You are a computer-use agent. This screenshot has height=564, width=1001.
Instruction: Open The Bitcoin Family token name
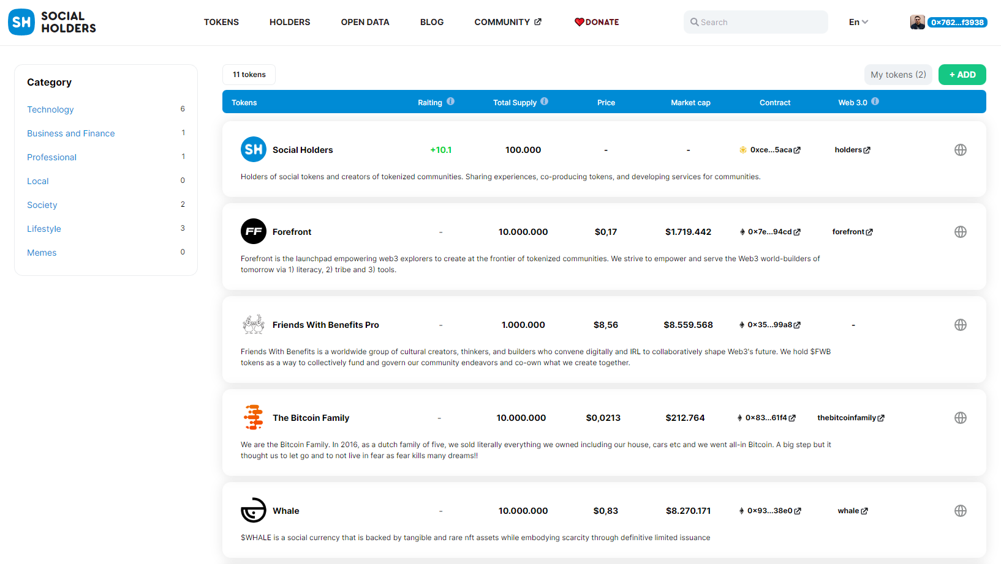pos(311,418)
